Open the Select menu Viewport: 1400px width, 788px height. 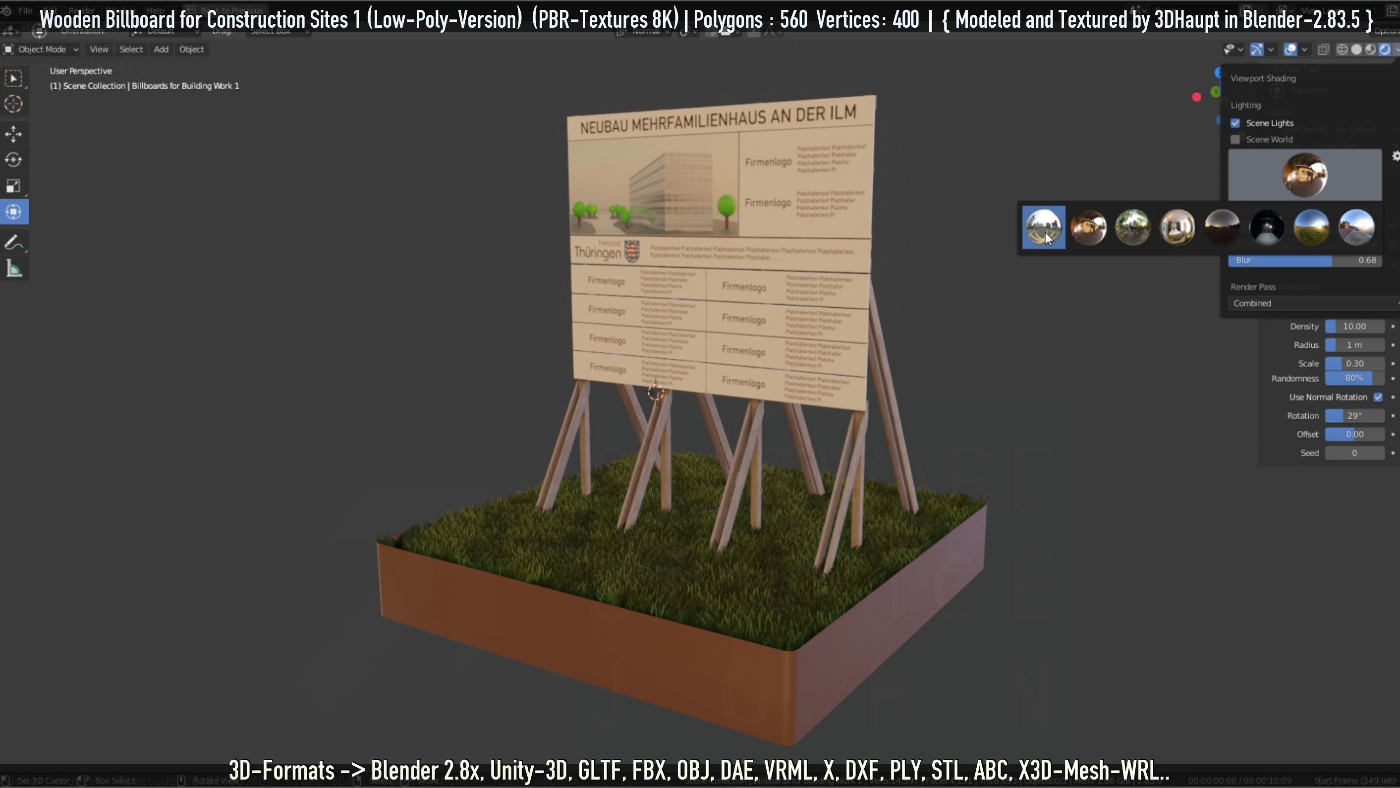coord(131,50)
